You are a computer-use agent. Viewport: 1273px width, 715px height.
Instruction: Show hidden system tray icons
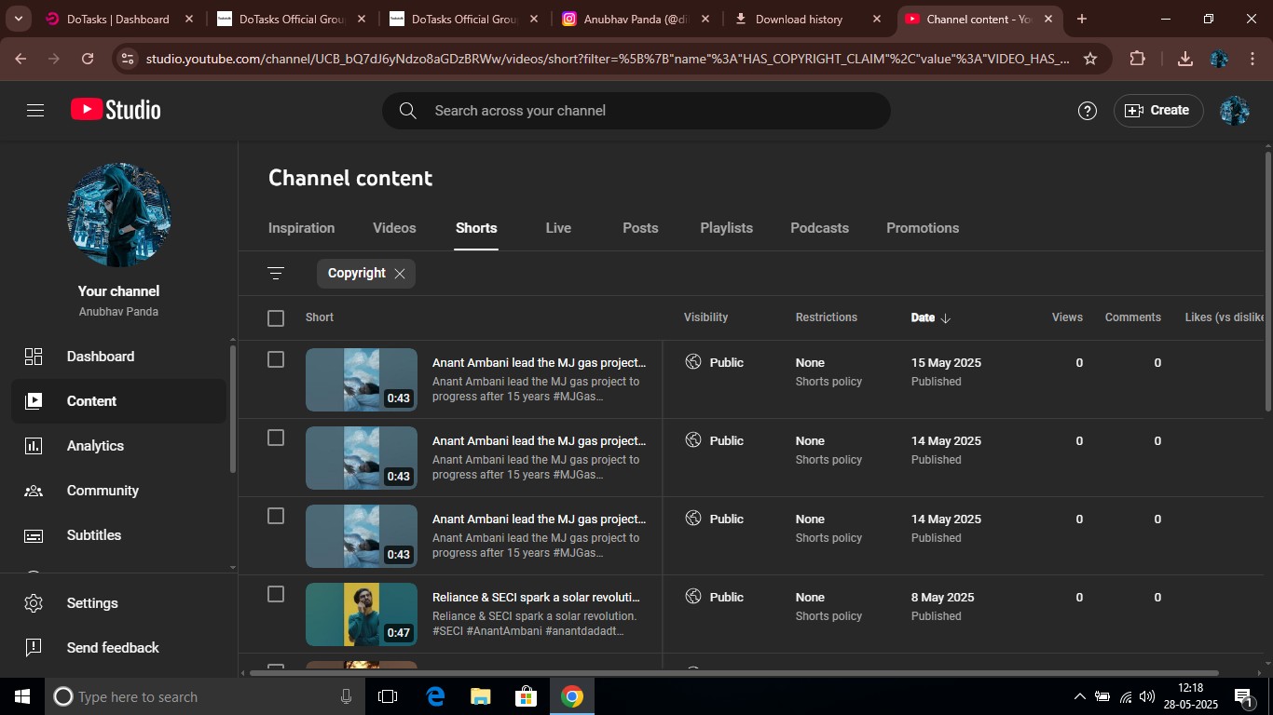pos(1080,696)
